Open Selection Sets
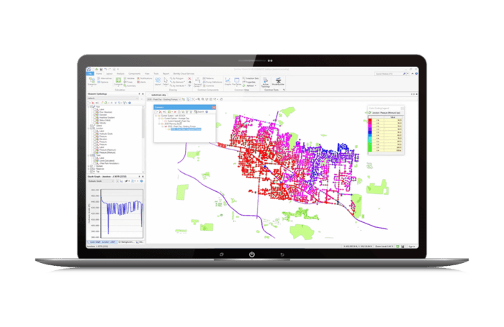 point(251,78)
